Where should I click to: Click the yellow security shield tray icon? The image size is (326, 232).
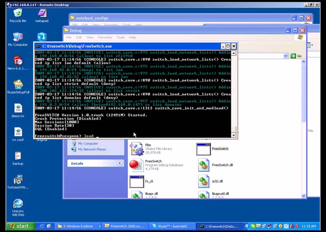[280, 226]
